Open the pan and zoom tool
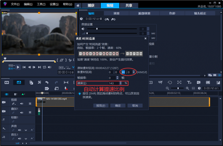The width and height of the screenshot is (223, 146). tap(179, 82)
